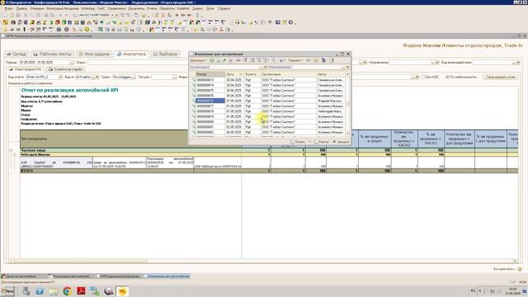This screenshot has width=528, height=297.
Task: Click the ИТОГО row label in report
Action: coord(27,171)
